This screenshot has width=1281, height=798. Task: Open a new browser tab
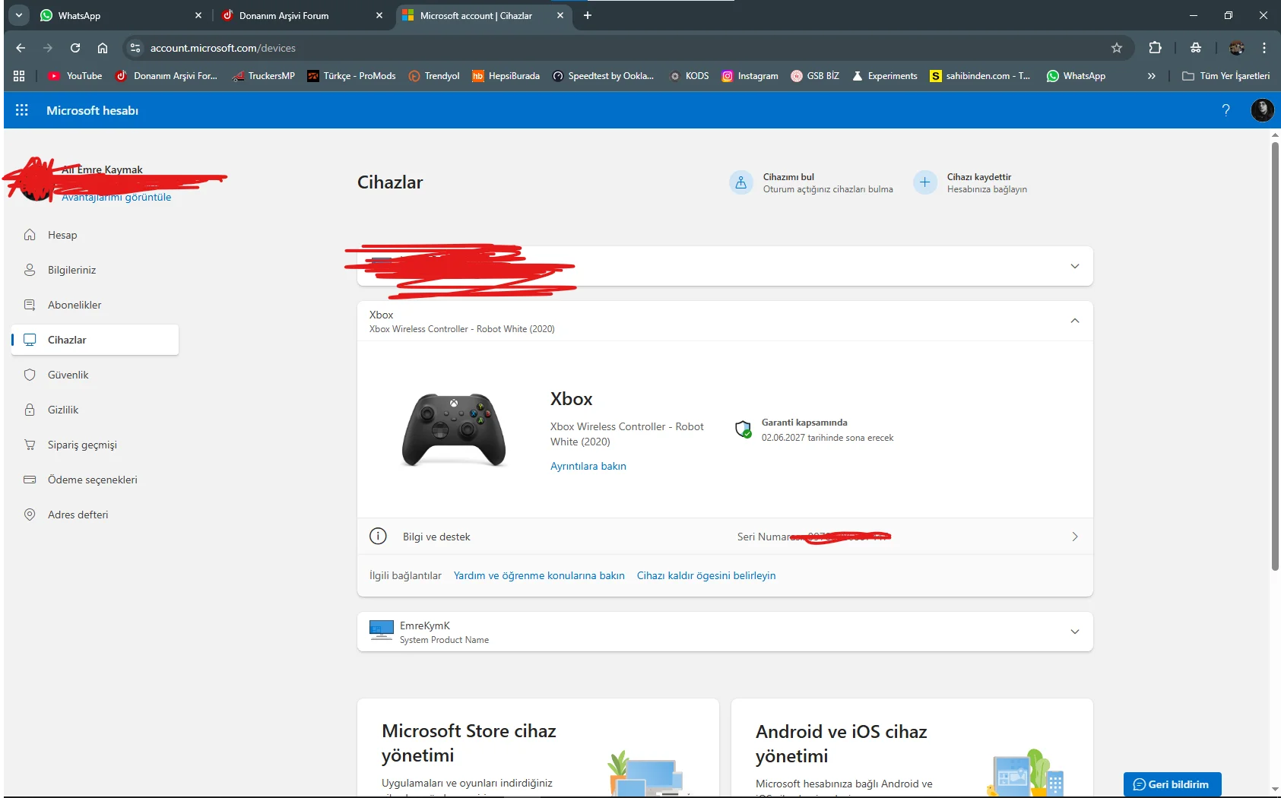click(x=588, y=15)
